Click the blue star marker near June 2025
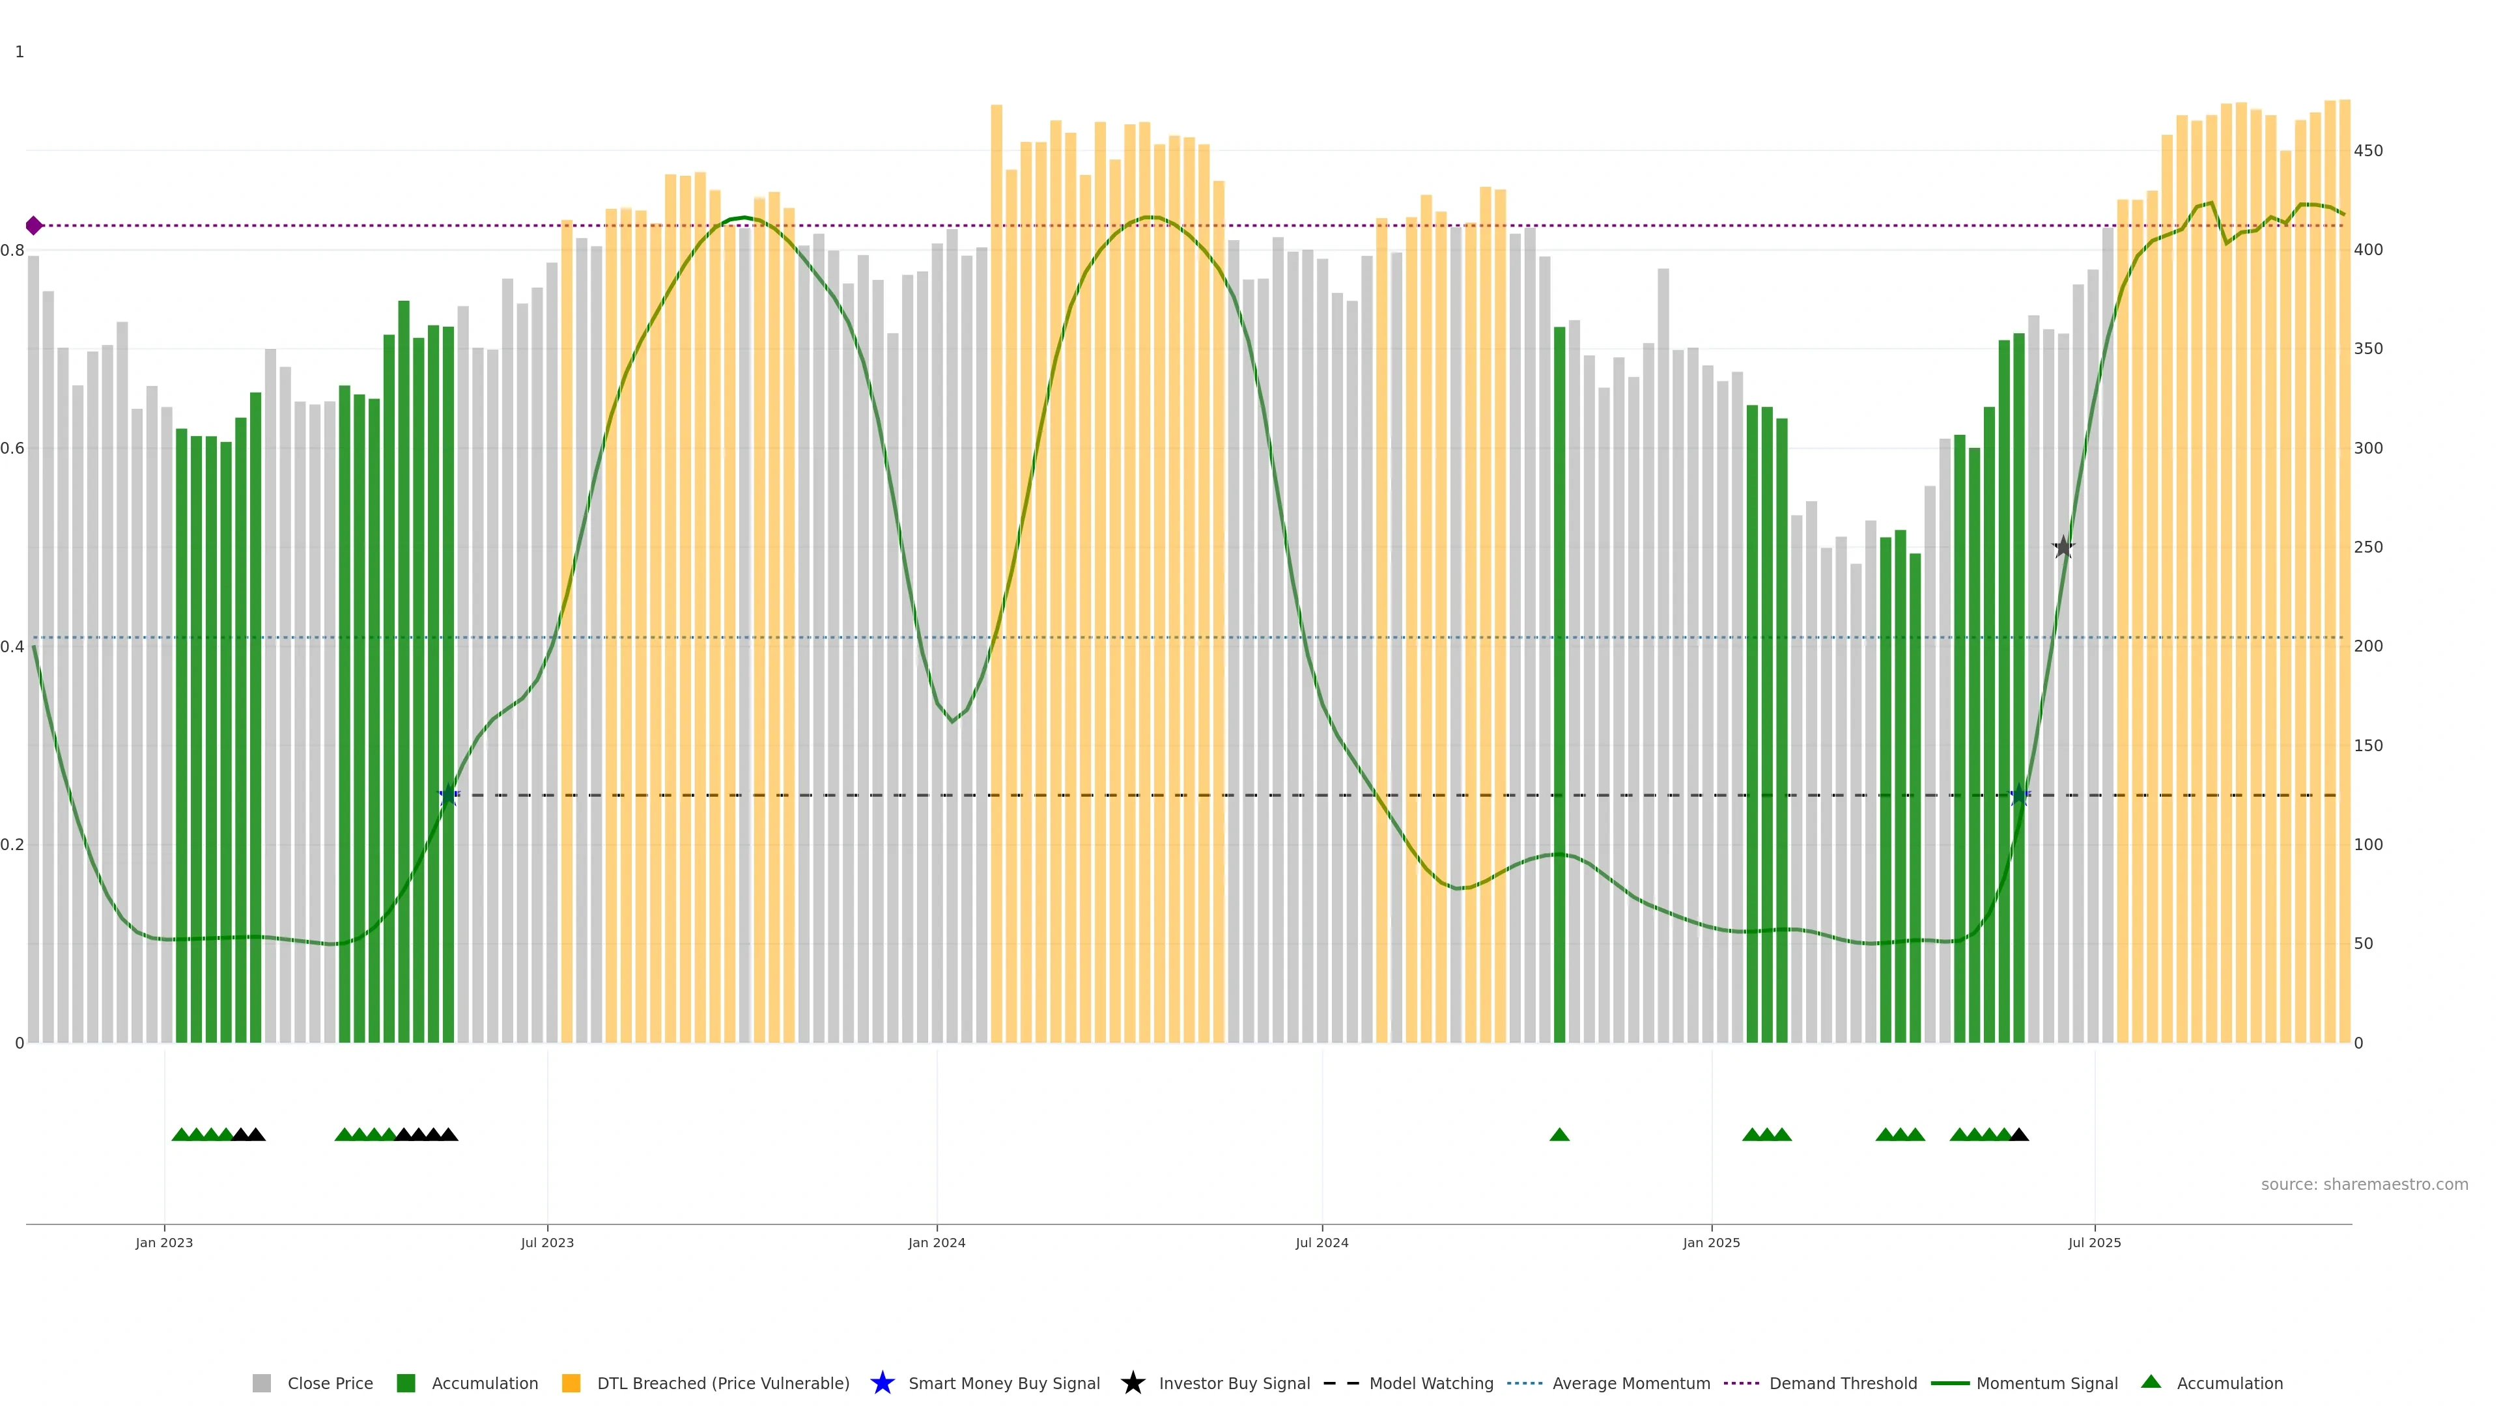 pos(2018,795)
